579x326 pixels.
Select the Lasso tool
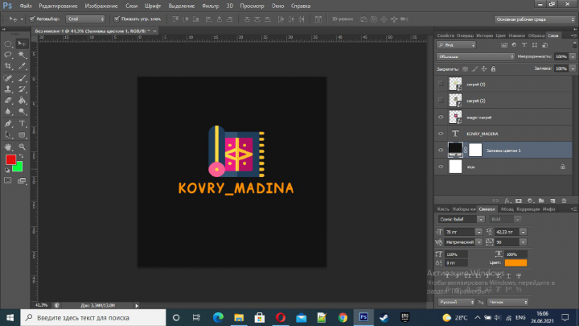tap(8, 55)
